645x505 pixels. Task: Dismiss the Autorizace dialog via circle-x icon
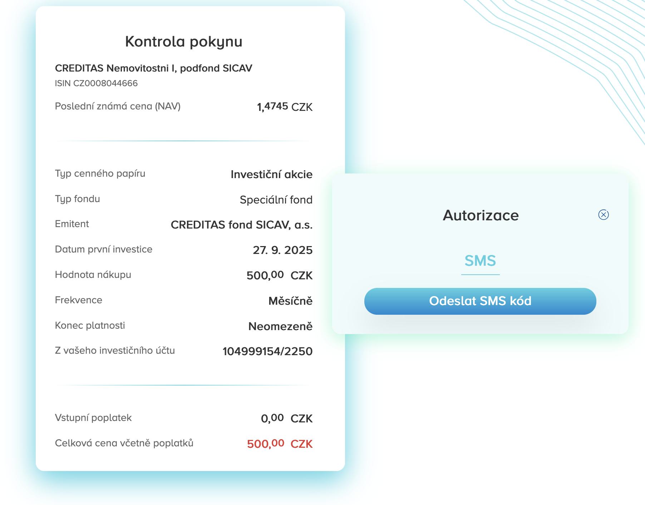tap(603, 215)
